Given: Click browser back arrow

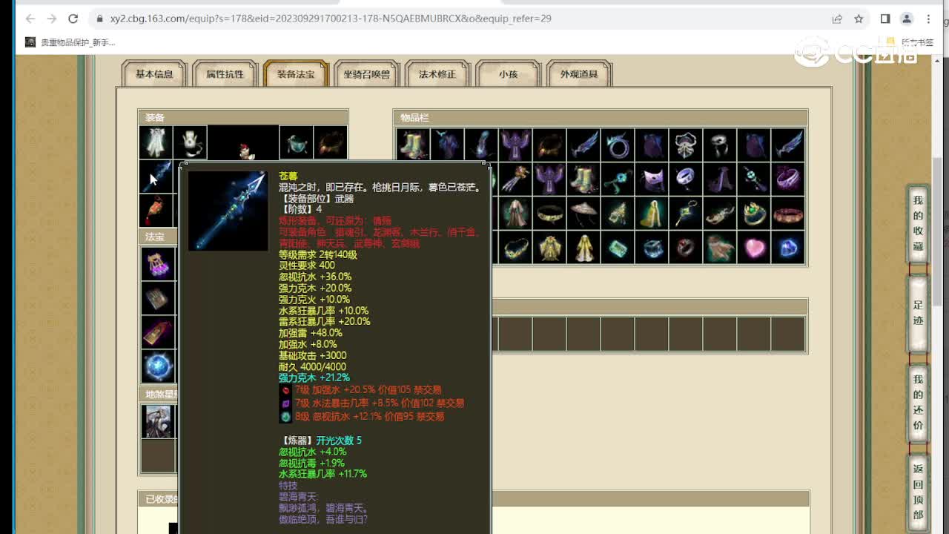Looking at the screenshot, I should [30, 19].
